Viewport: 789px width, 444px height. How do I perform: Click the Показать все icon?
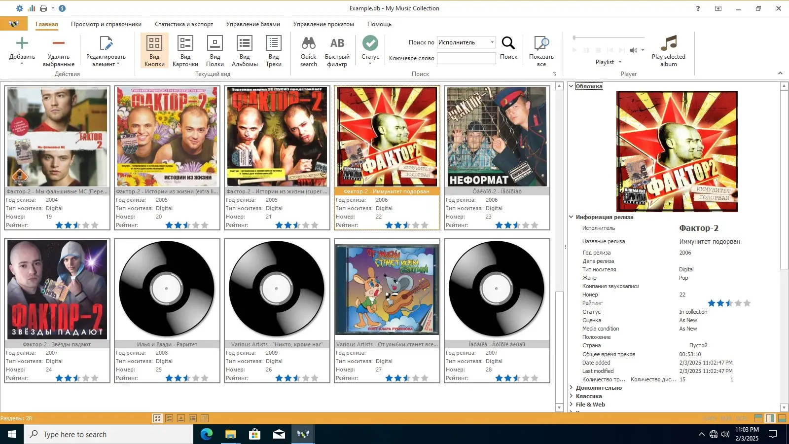point(541,44)
